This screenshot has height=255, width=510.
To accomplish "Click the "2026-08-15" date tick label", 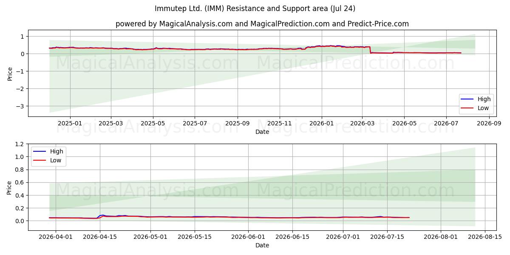I will click(x=485, y=237).
